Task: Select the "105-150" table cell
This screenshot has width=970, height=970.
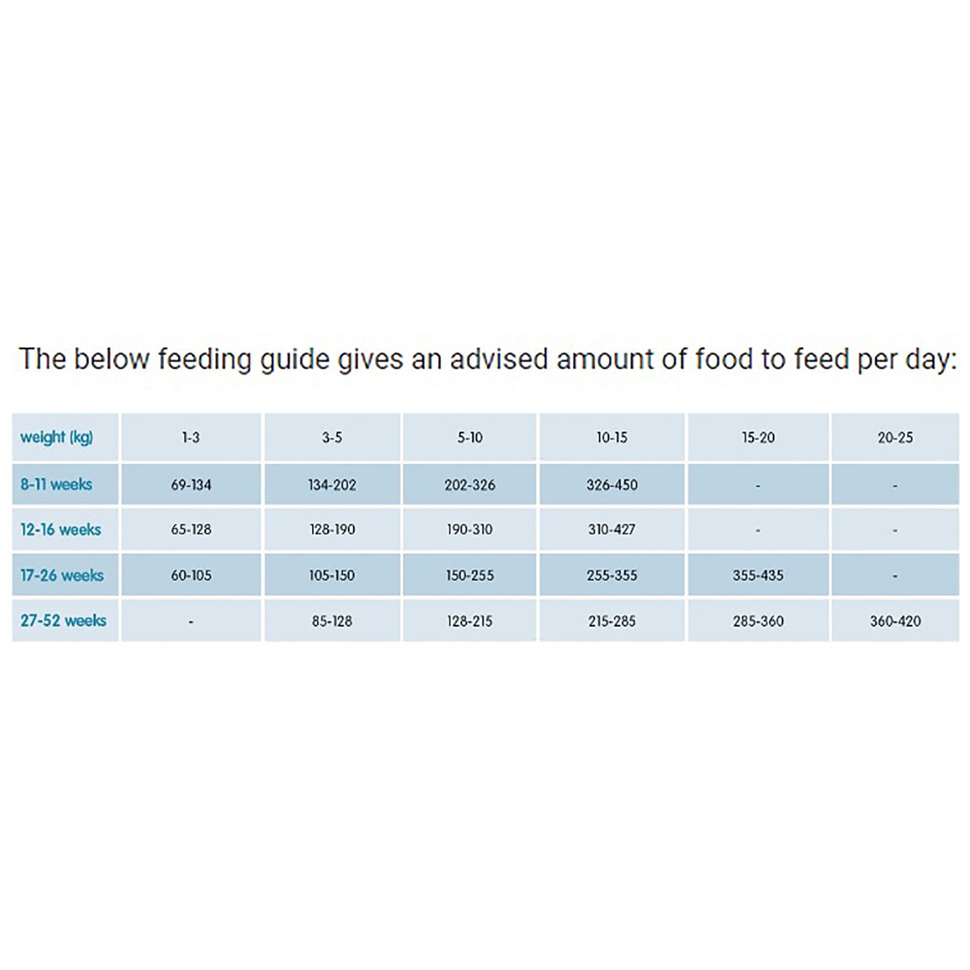Action: click(332, 575)
